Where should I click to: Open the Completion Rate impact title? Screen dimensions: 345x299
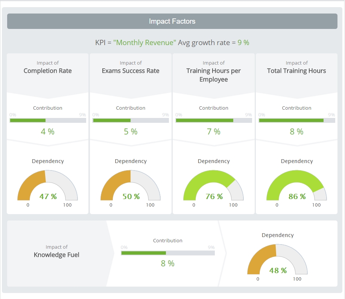click(x=47, y=71)
